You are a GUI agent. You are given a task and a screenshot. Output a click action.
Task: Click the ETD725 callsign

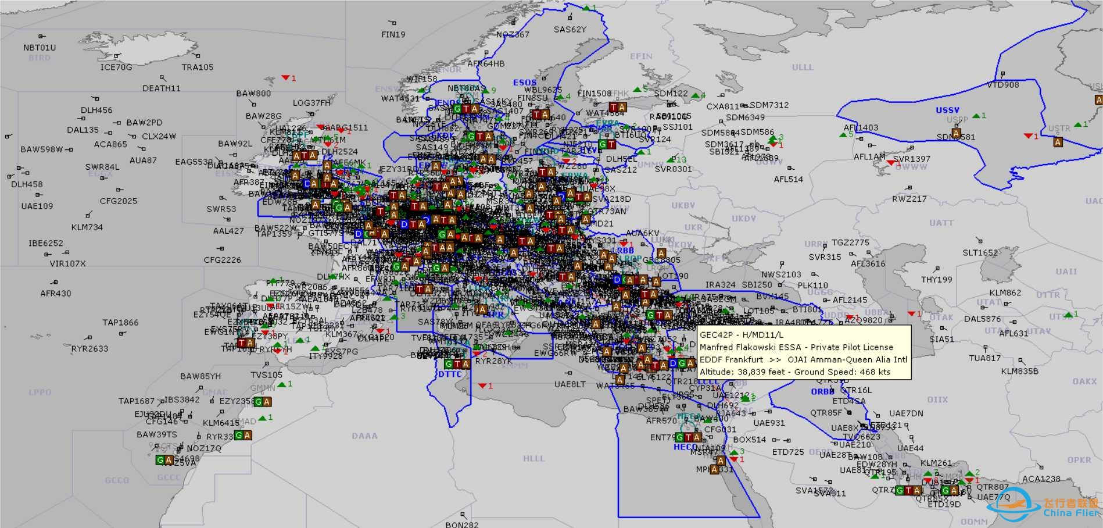point(788,452)
